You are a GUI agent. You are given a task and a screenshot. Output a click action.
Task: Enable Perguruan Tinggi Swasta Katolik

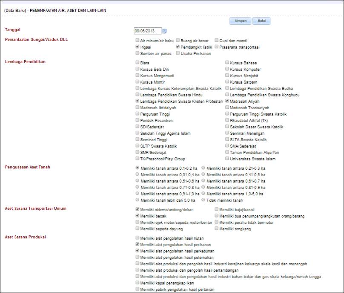227,113
